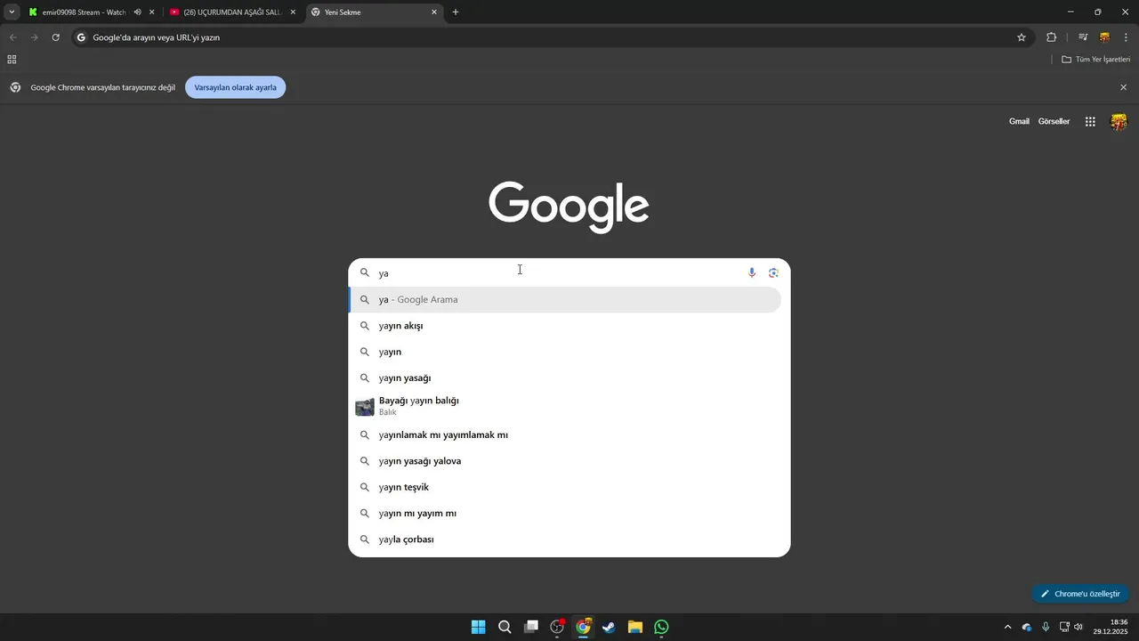The height and width of the screenshot is (641, 1139).
Task: Click the microphone tray icon
Action: click(x=1046, y=627)
